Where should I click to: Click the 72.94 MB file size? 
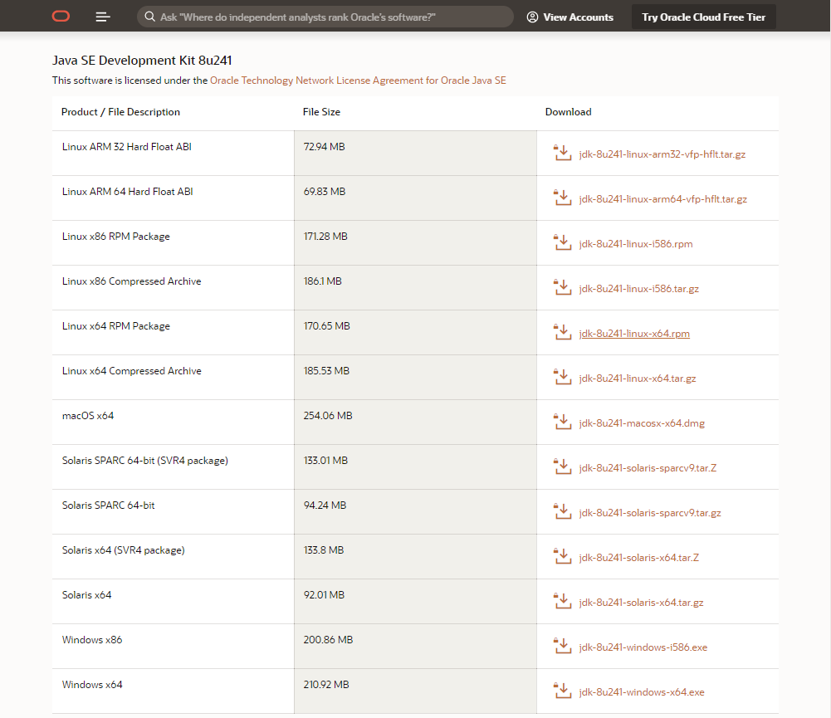(x=324, y=147)
